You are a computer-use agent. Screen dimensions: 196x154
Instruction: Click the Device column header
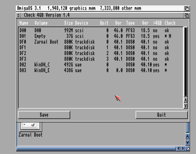(82, 23)
